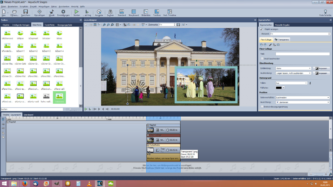Click Anpassen button next to Ausblendung
333x187 pixels.
(x=321, y=73)
